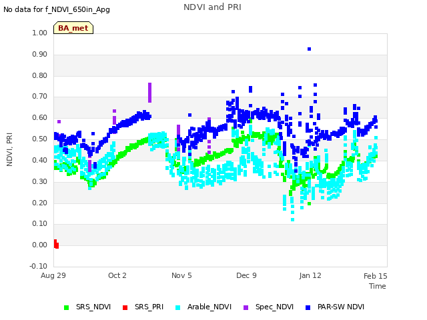This screenshot has width=427, height=320.
Task: Click the -0.10 y-axis tick label
Action: (39, 266)
